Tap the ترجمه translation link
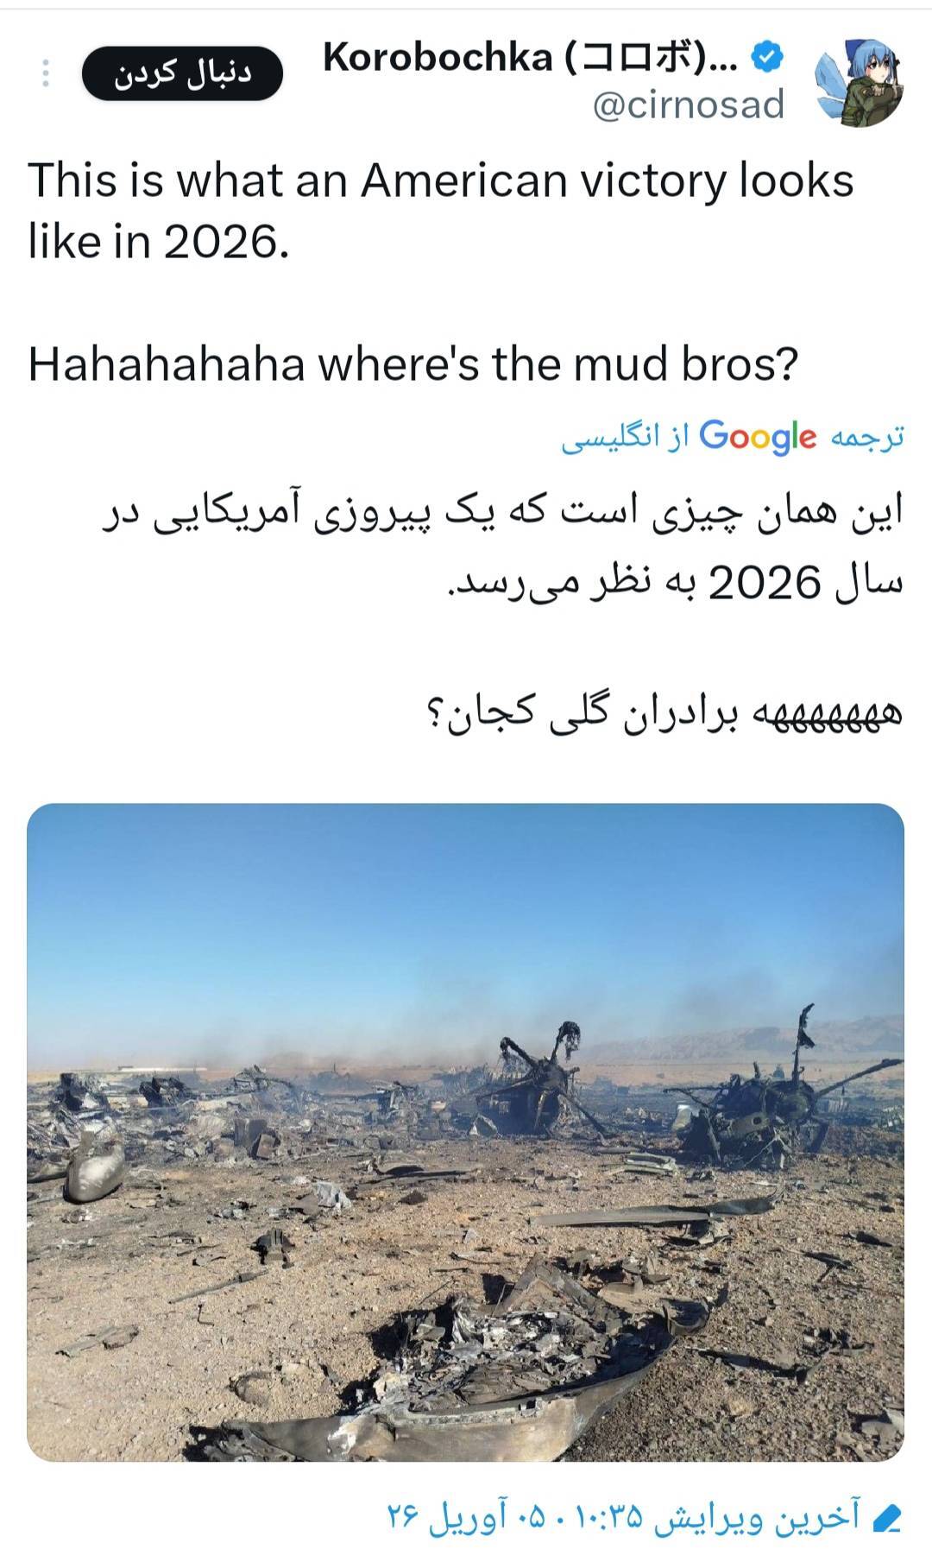Image resolution: width=932 pixels, height=1549 pixels. 867,438
